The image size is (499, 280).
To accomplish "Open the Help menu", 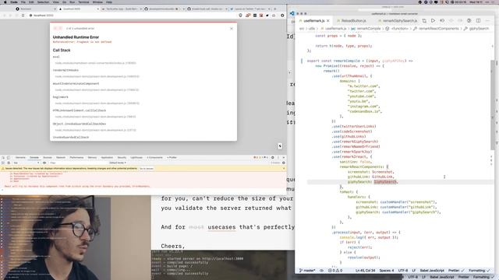I will tap(109, 2).
